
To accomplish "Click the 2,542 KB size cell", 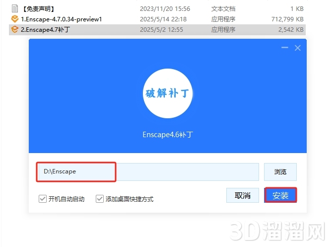I will click(x=291, y=30).
